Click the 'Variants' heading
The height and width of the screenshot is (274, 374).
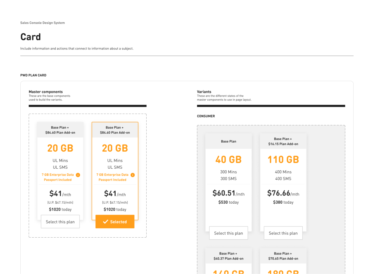[x=204, y=92]
